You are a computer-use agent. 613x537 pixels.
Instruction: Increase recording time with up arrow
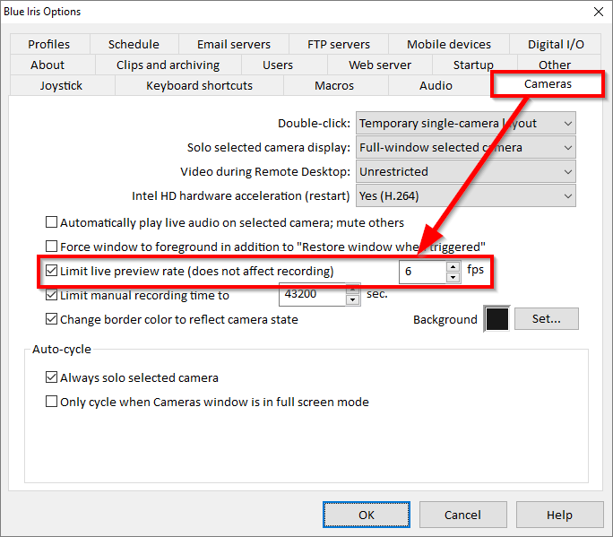point(352,290)
